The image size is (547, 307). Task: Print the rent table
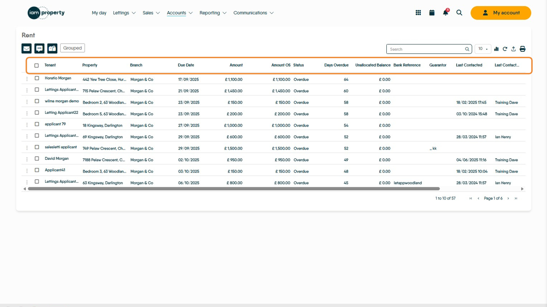523,49
